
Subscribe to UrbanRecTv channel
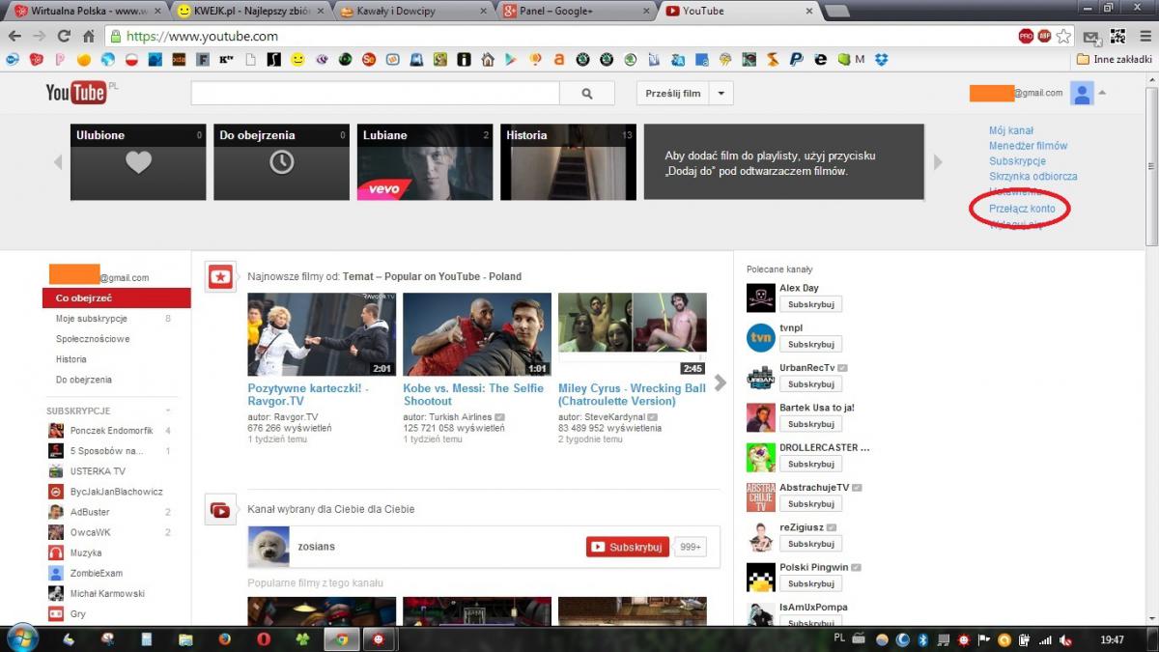click(x=810, y=384)
